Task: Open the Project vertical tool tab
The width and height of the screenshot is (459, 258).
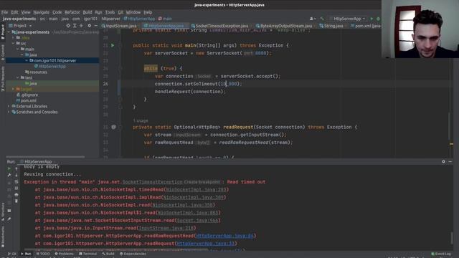Action: [3, 32]
